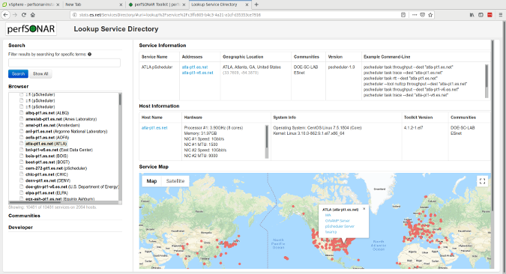506x274 pixels.
Task: Open the pScheduler Server link in map popup
Action: click(x=340, y=226)
